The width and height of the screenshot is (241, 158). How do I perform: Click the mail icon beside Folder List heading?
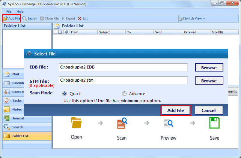point(57,26)
